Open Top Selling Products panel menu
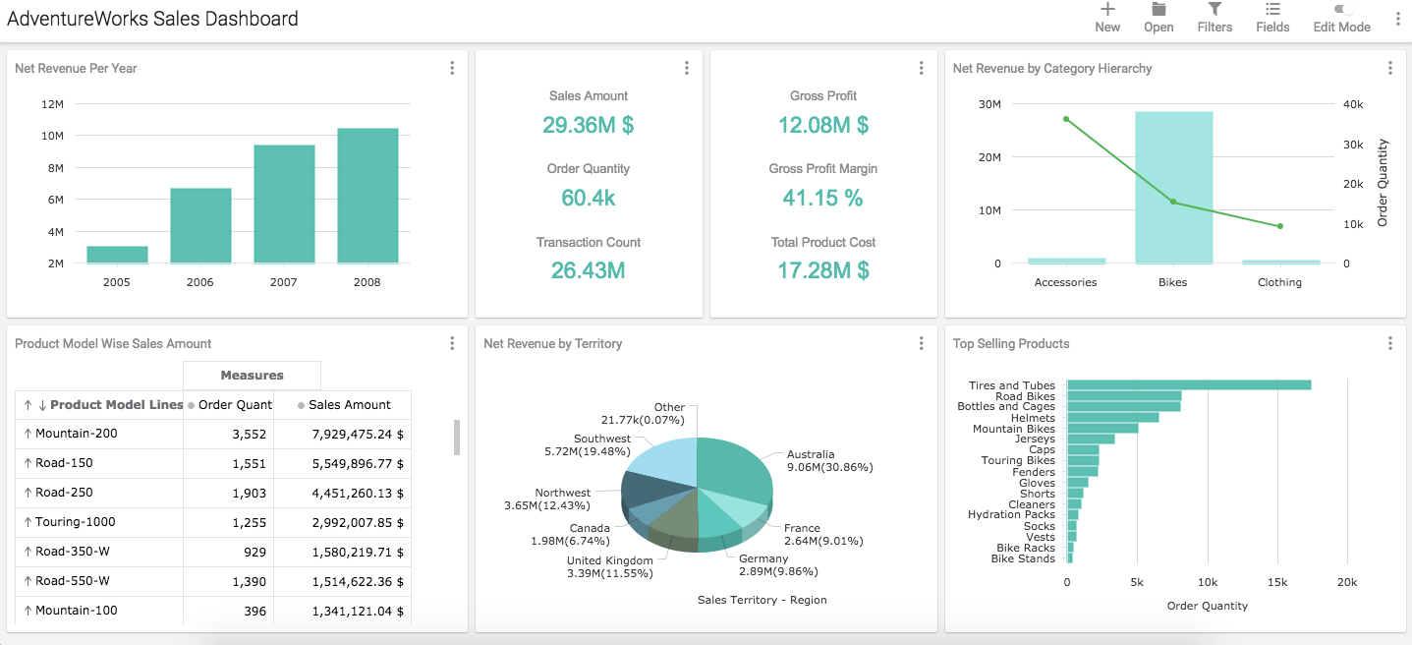Screen dimensions: 1412x645 pyautogui.click(x=1389, y=343)
